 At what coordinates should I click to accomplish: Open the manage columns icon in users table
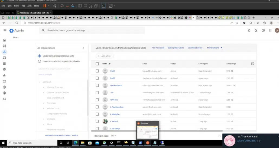coord(253,64)
